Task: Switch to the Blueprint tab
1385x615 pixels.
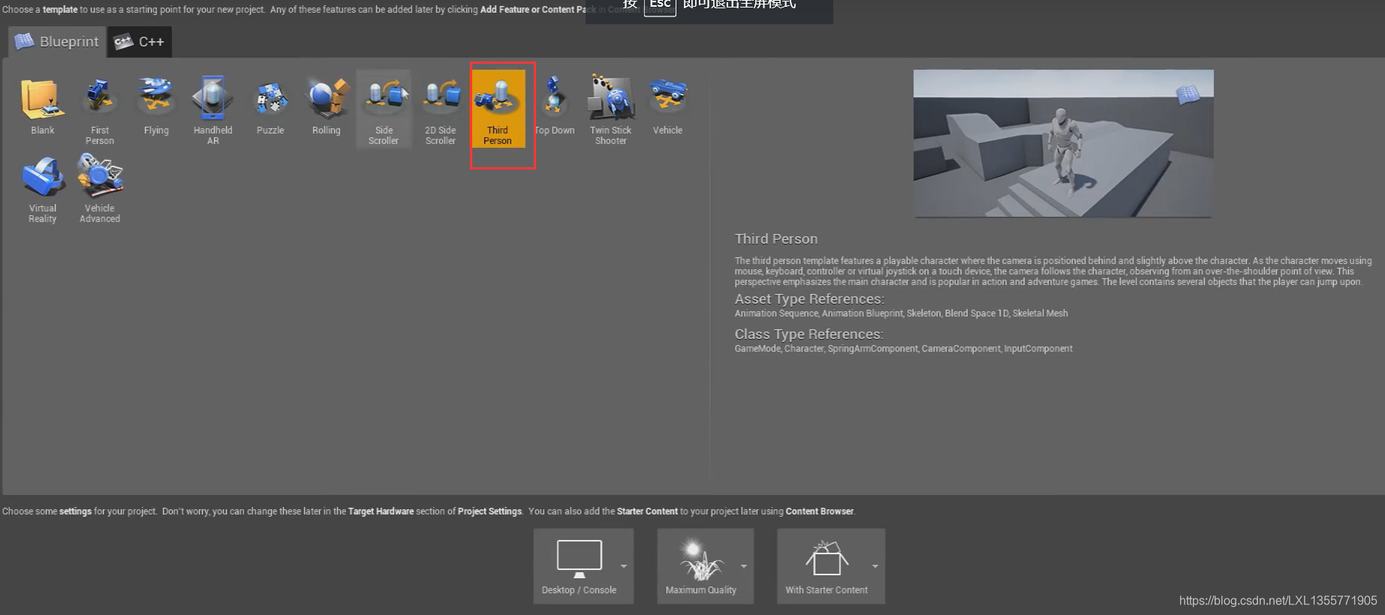Action: point(57,42)
